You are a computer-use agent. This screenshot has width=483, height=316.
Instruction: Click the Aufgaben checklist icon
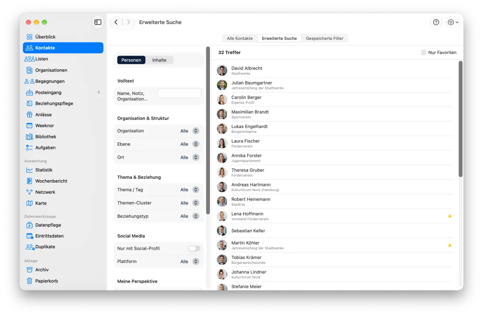coord(29,148)
